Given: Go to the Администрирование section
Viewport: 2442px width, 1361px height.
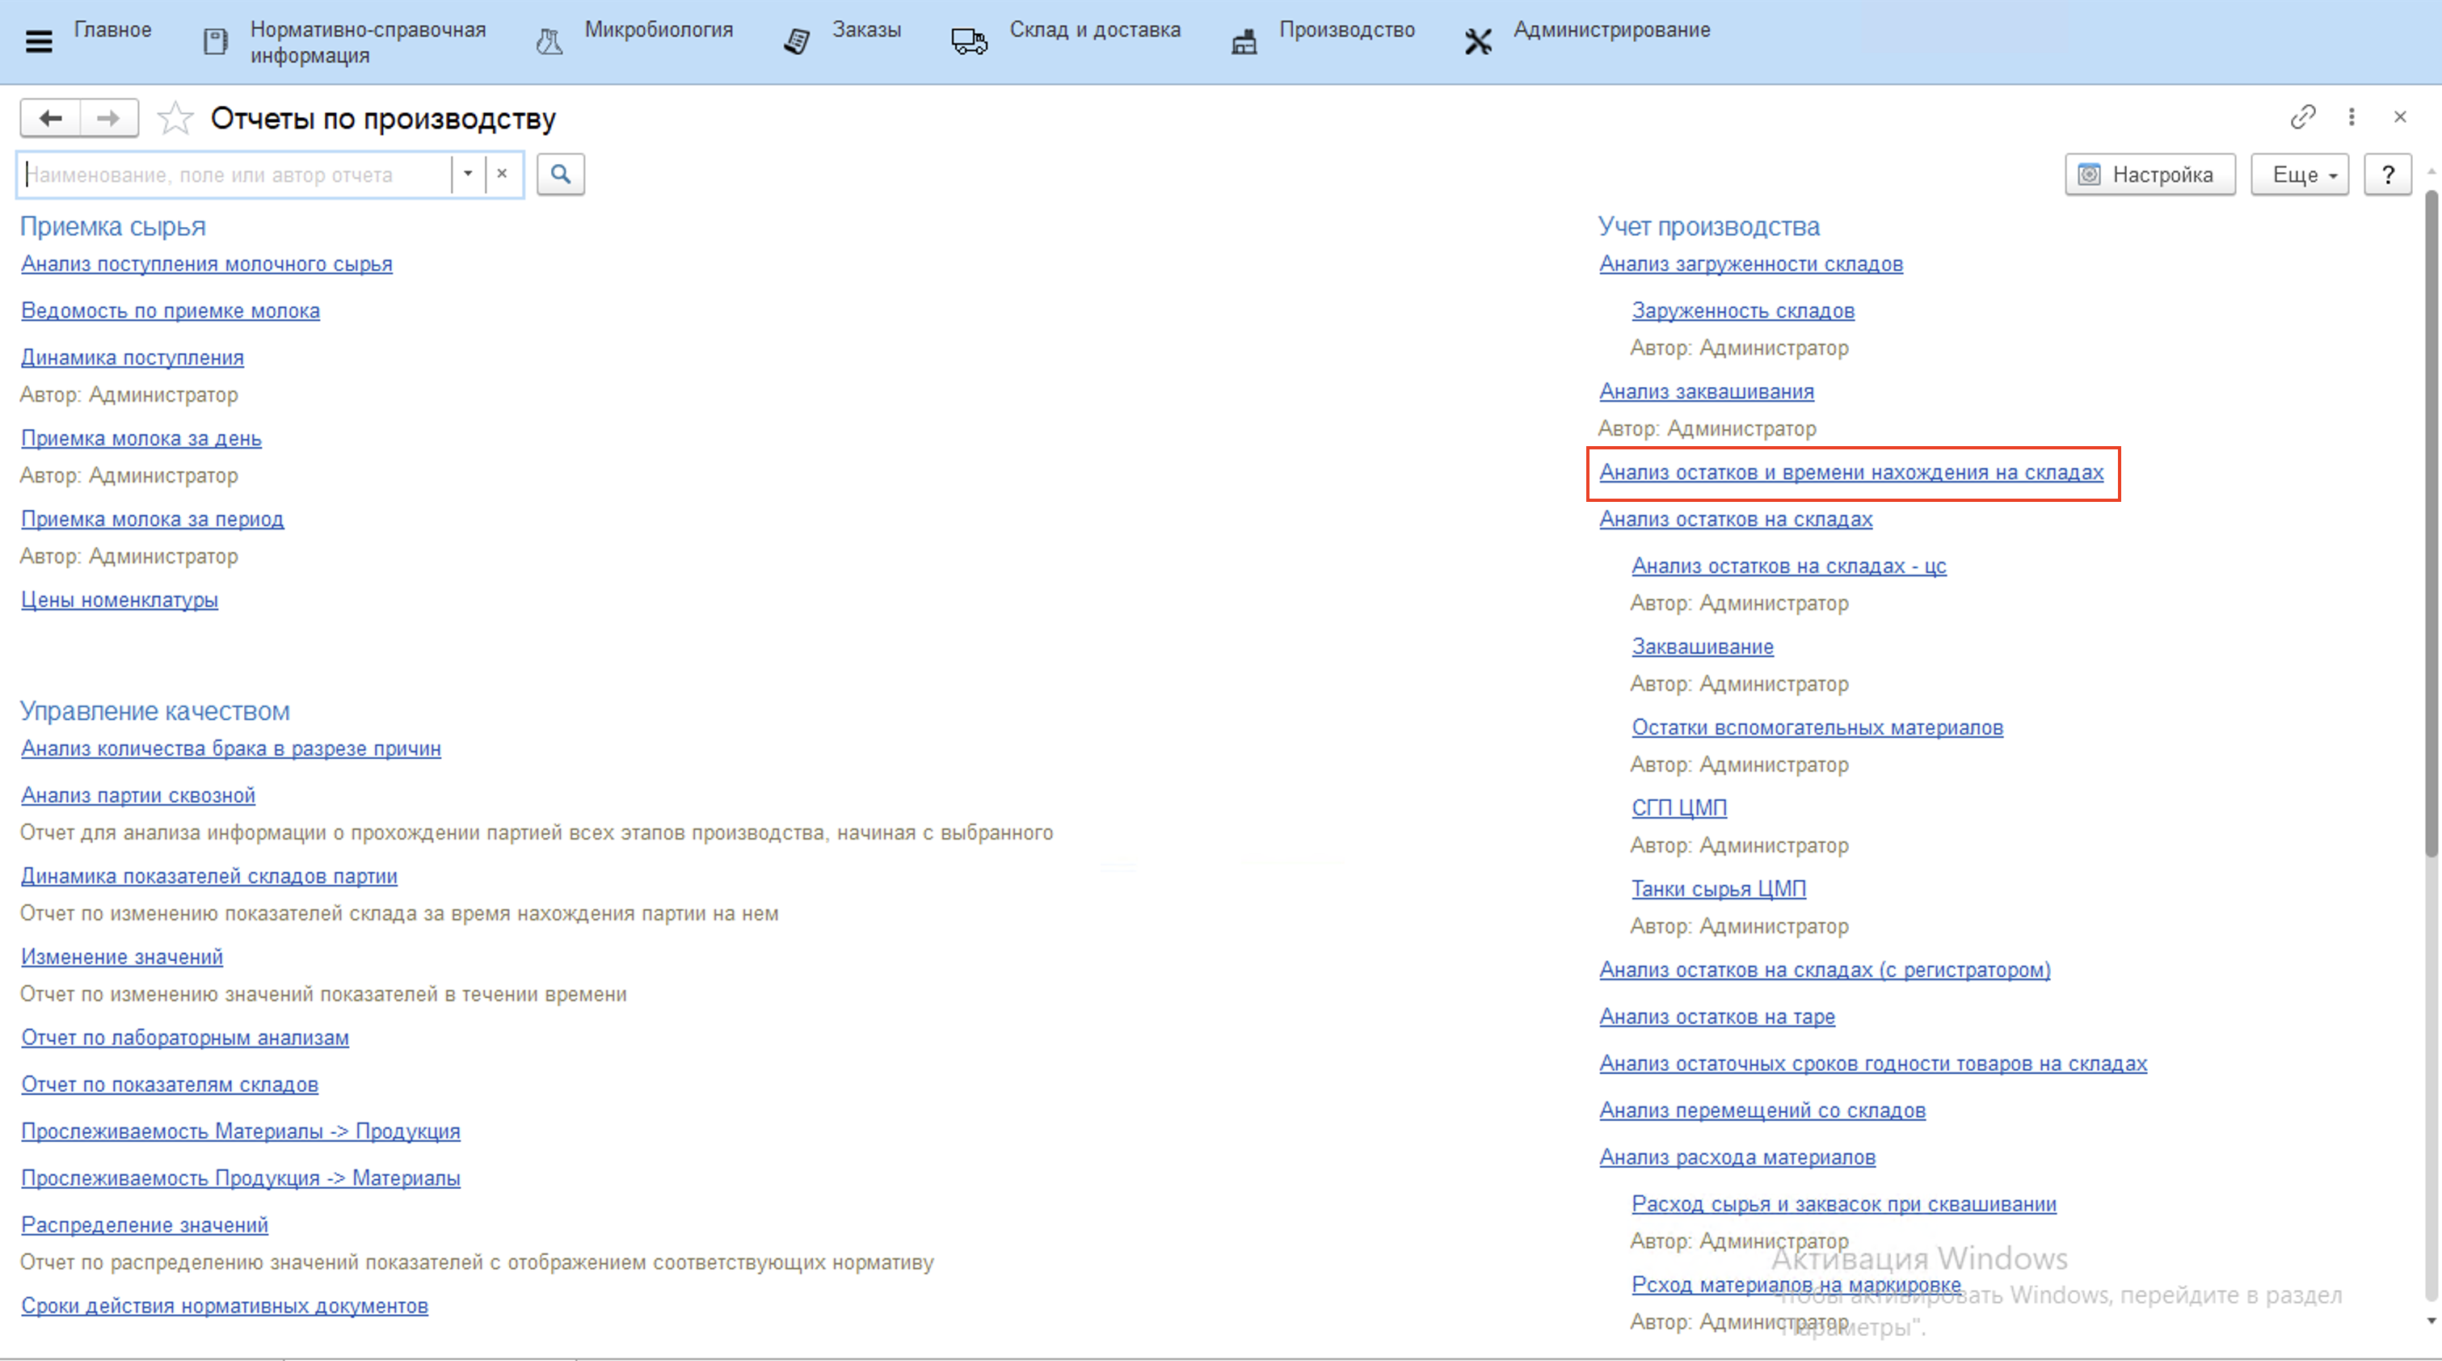Looking at the screenshot, I should (x=1610, y=31).
